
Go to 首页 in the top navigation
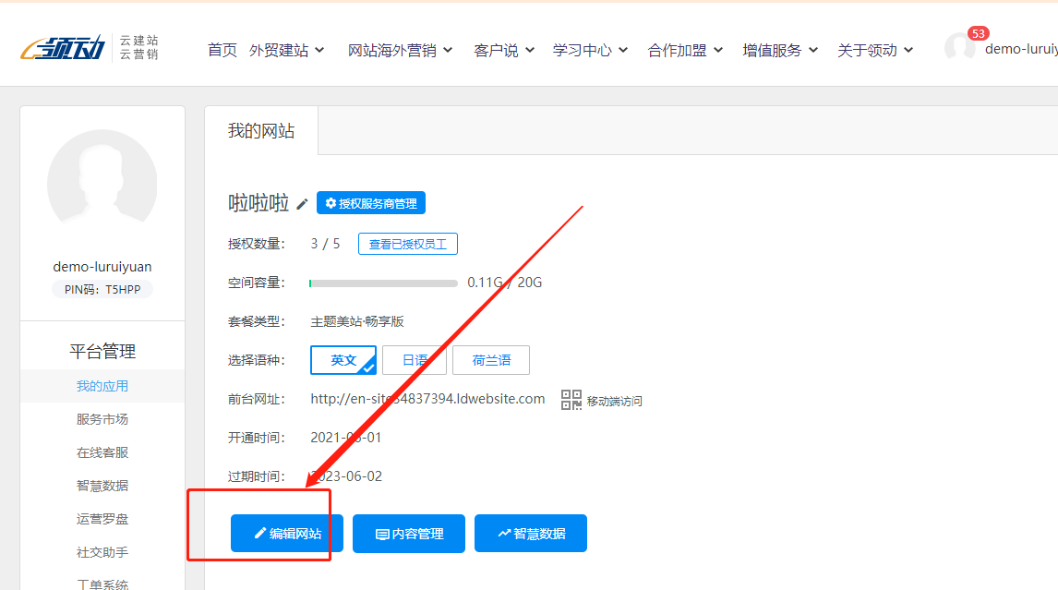(222, 50)
